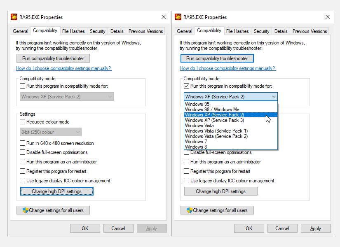Open the 8-bit (256) colour dropdown
This screenshot has height=247, width=340.
pyautogui.click(x=50, y=132)
